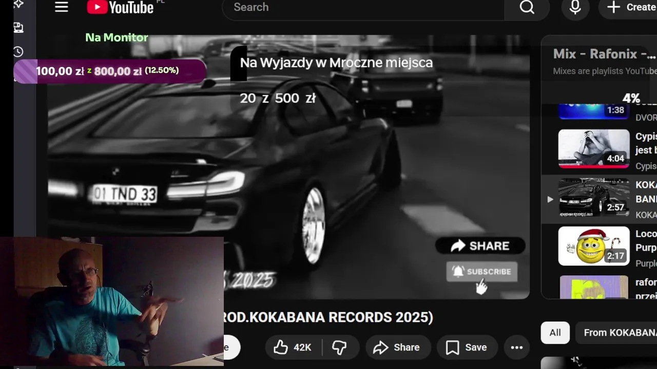Open the Cypis 4:04 video thumbnail
This screenshot has width=657, height=369.
click(x=594, y=149)
